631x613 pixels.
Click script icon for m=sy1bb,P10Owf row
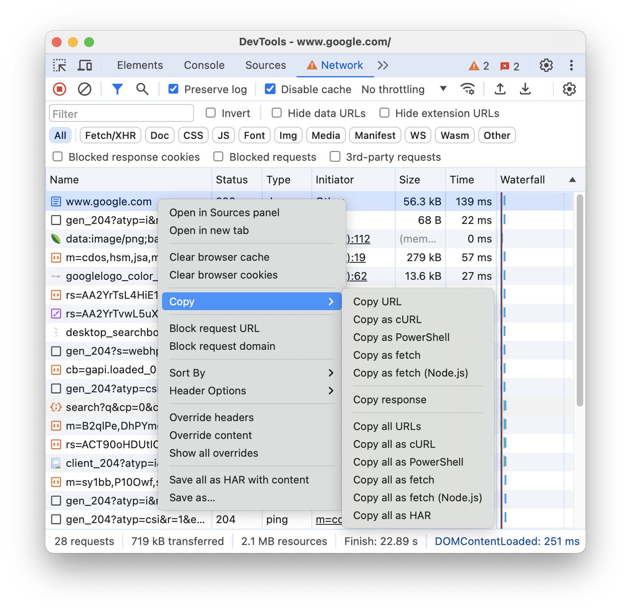(x=56, y=482)
